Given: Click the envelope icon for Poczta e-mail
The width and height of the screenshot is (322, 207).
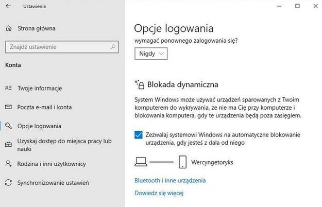Looking at the screenshot, I should tap(8, 107).
